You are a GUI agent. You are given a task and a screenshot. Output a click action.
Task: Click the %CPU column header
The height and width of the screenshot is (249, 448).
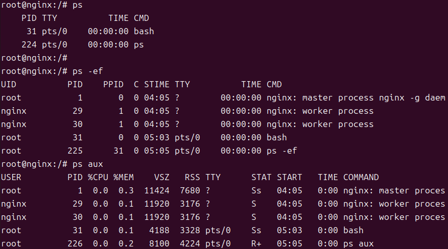click(98, 178)
